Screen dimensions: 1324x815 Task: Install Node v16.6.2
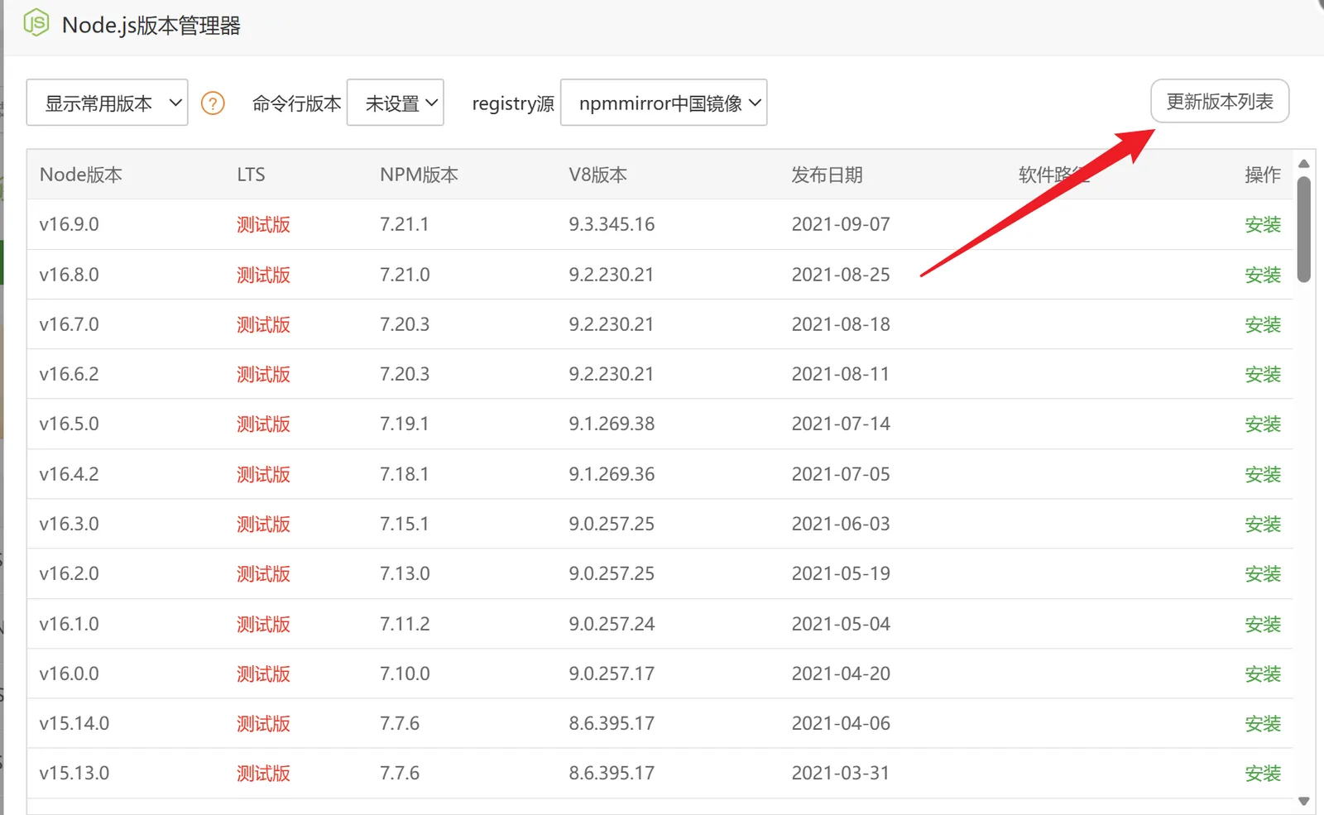point(1263,374)
